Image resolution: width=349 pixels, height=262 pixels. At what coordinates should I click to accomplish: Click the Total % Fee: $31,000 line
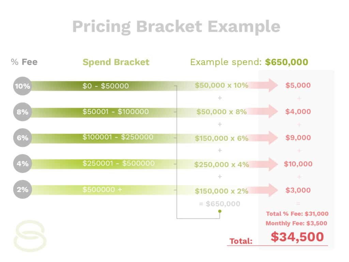pos(297,214)
